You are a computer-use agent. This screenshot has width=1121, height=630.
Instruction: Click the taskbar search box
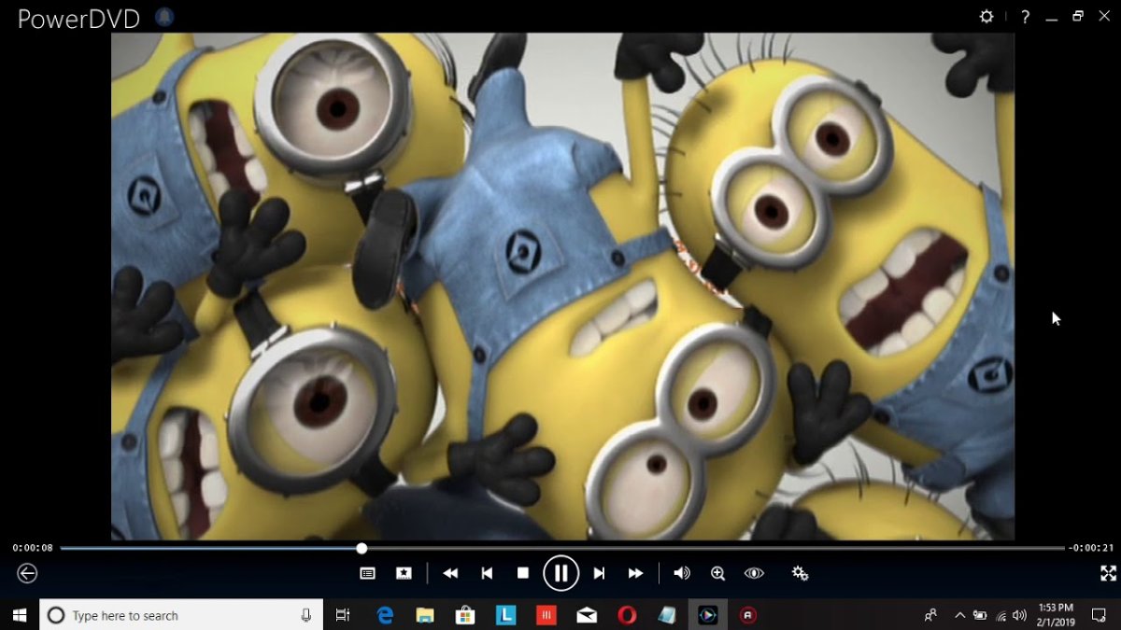tap(181, 615)
